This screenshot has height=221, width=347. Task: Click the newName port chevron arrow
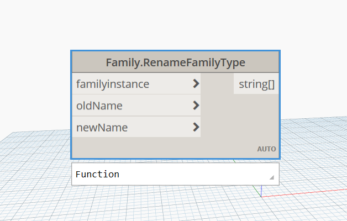[196, 127]
